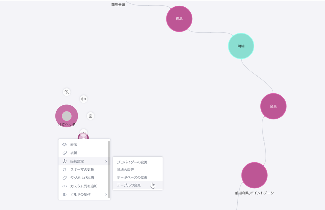325x210 pixels.
Task: Choose 複製 from the context menu
Action: [74, 153]
